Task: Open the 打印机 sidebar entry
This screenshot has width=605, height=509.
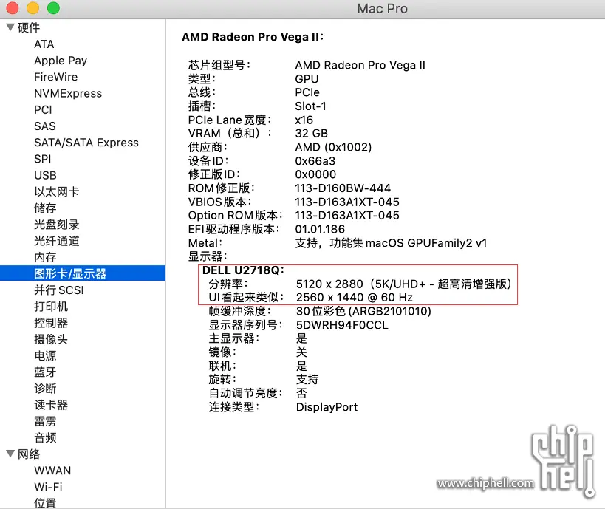Action: tap(51, 307)
